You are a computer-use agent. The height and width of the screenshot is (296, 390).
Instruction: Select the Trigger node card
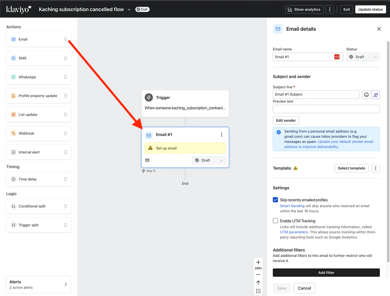click(x=185, y=104)
